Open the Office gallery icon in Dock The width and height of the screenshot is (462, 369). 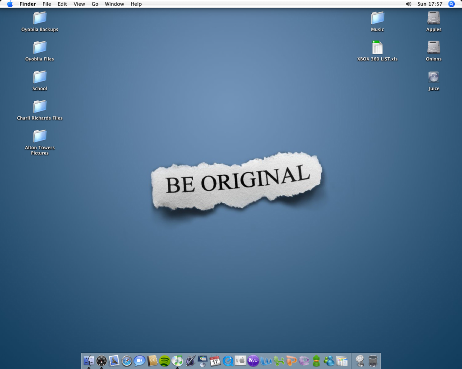click(342, 360)
